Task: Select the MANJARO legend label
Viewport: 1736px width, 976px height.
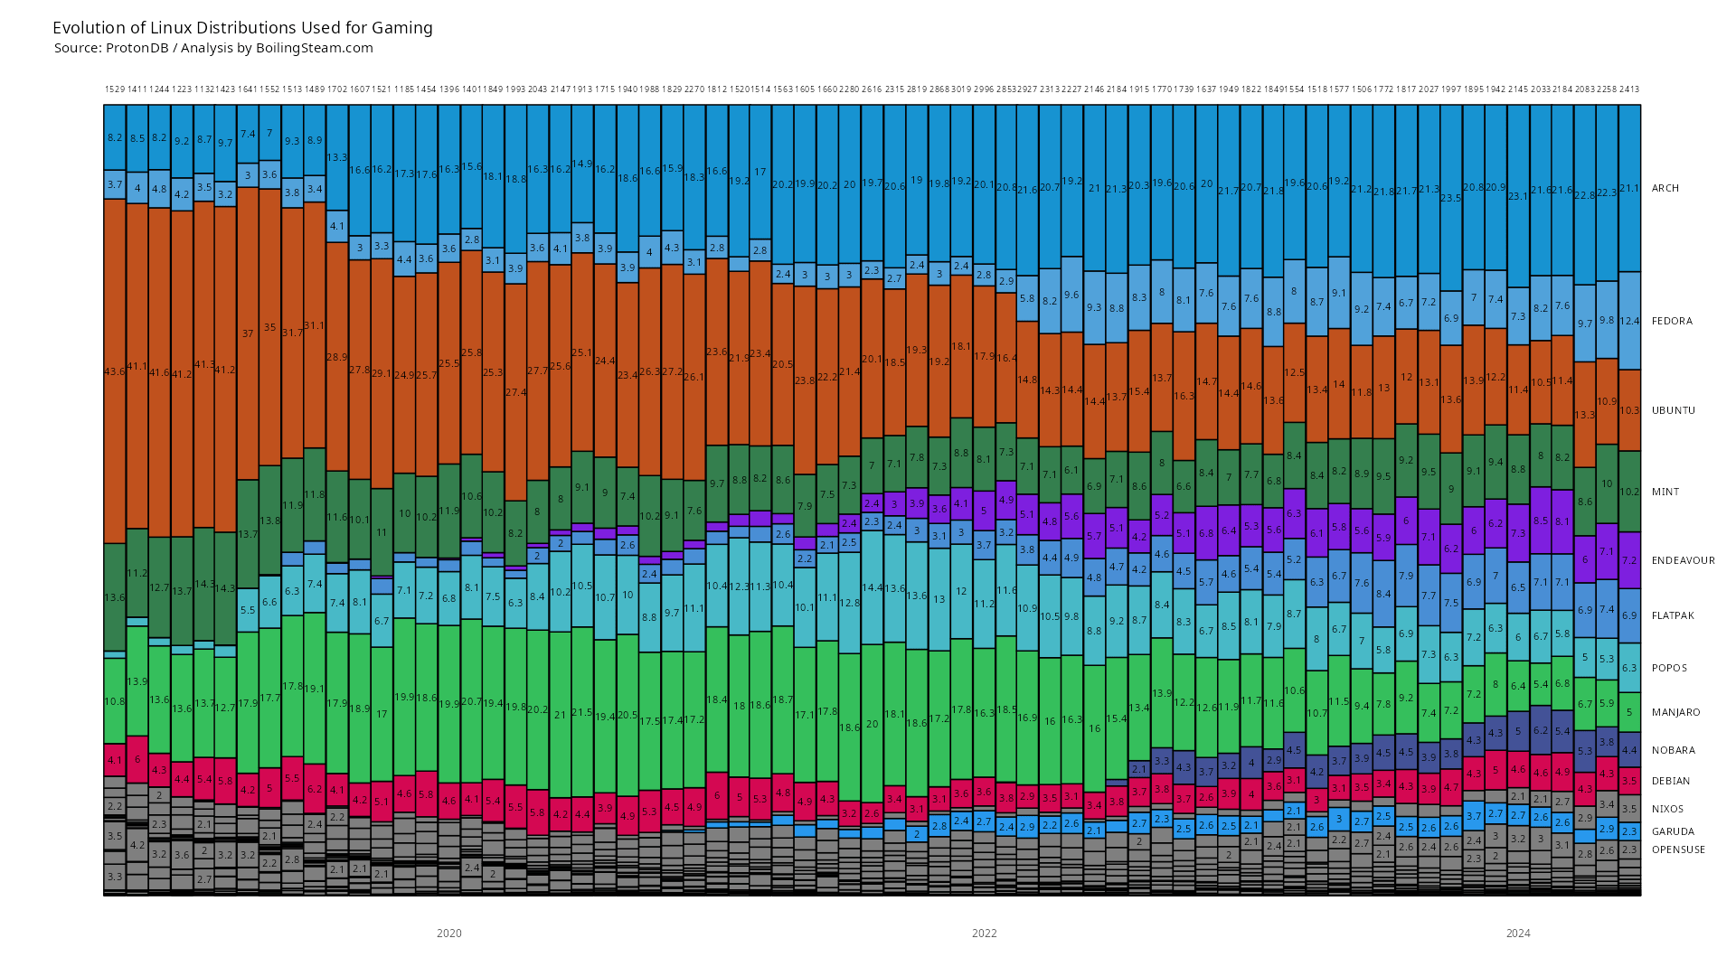Action: click(1675, 712)
